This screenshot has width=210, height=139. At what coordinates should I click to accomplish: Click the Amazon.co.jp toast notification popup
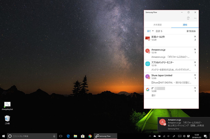click(184, 124)
